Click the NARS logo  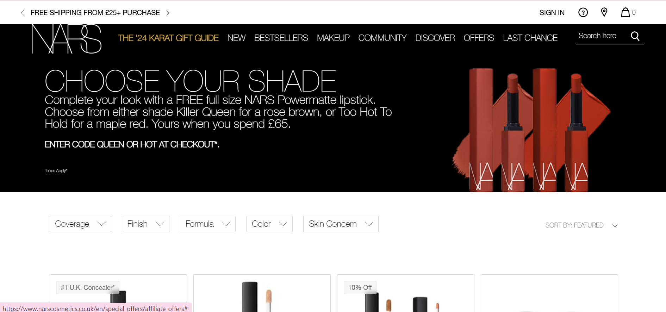(66, 39)
